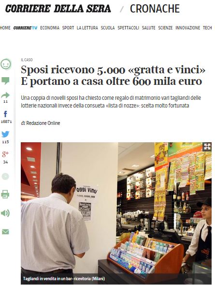Screen dimensions: 215x285
Task: Go to the Corriere della Sera homepage logo
Action: [x=58, y=8]
